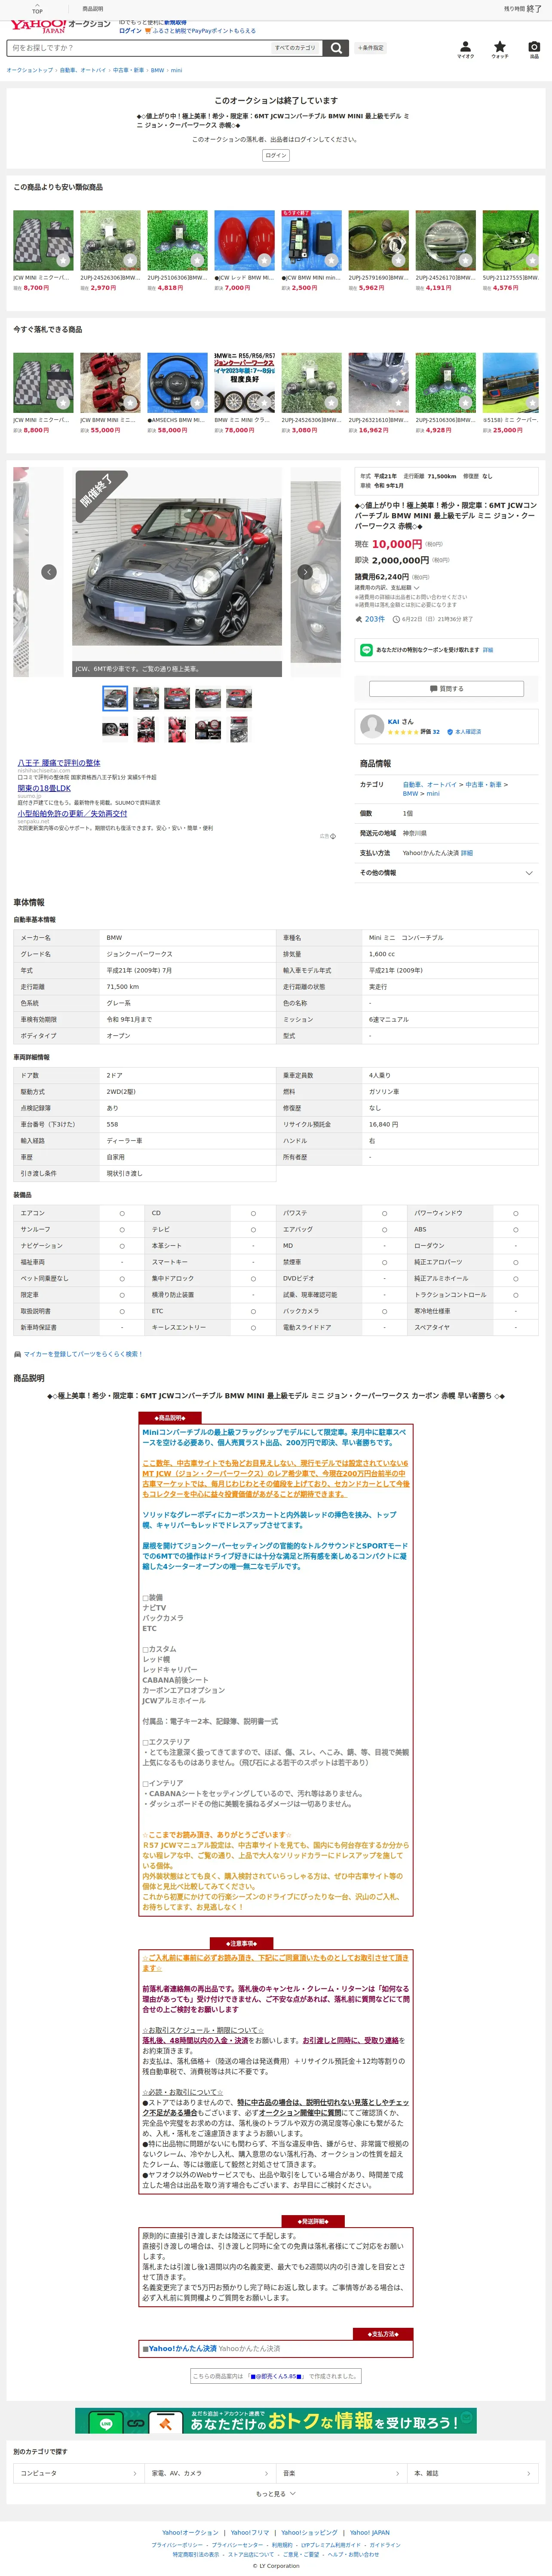Viewport: 552px width, 2576px height.
Task: Click the bid count hammer icon
Action: tap(359, 619)
